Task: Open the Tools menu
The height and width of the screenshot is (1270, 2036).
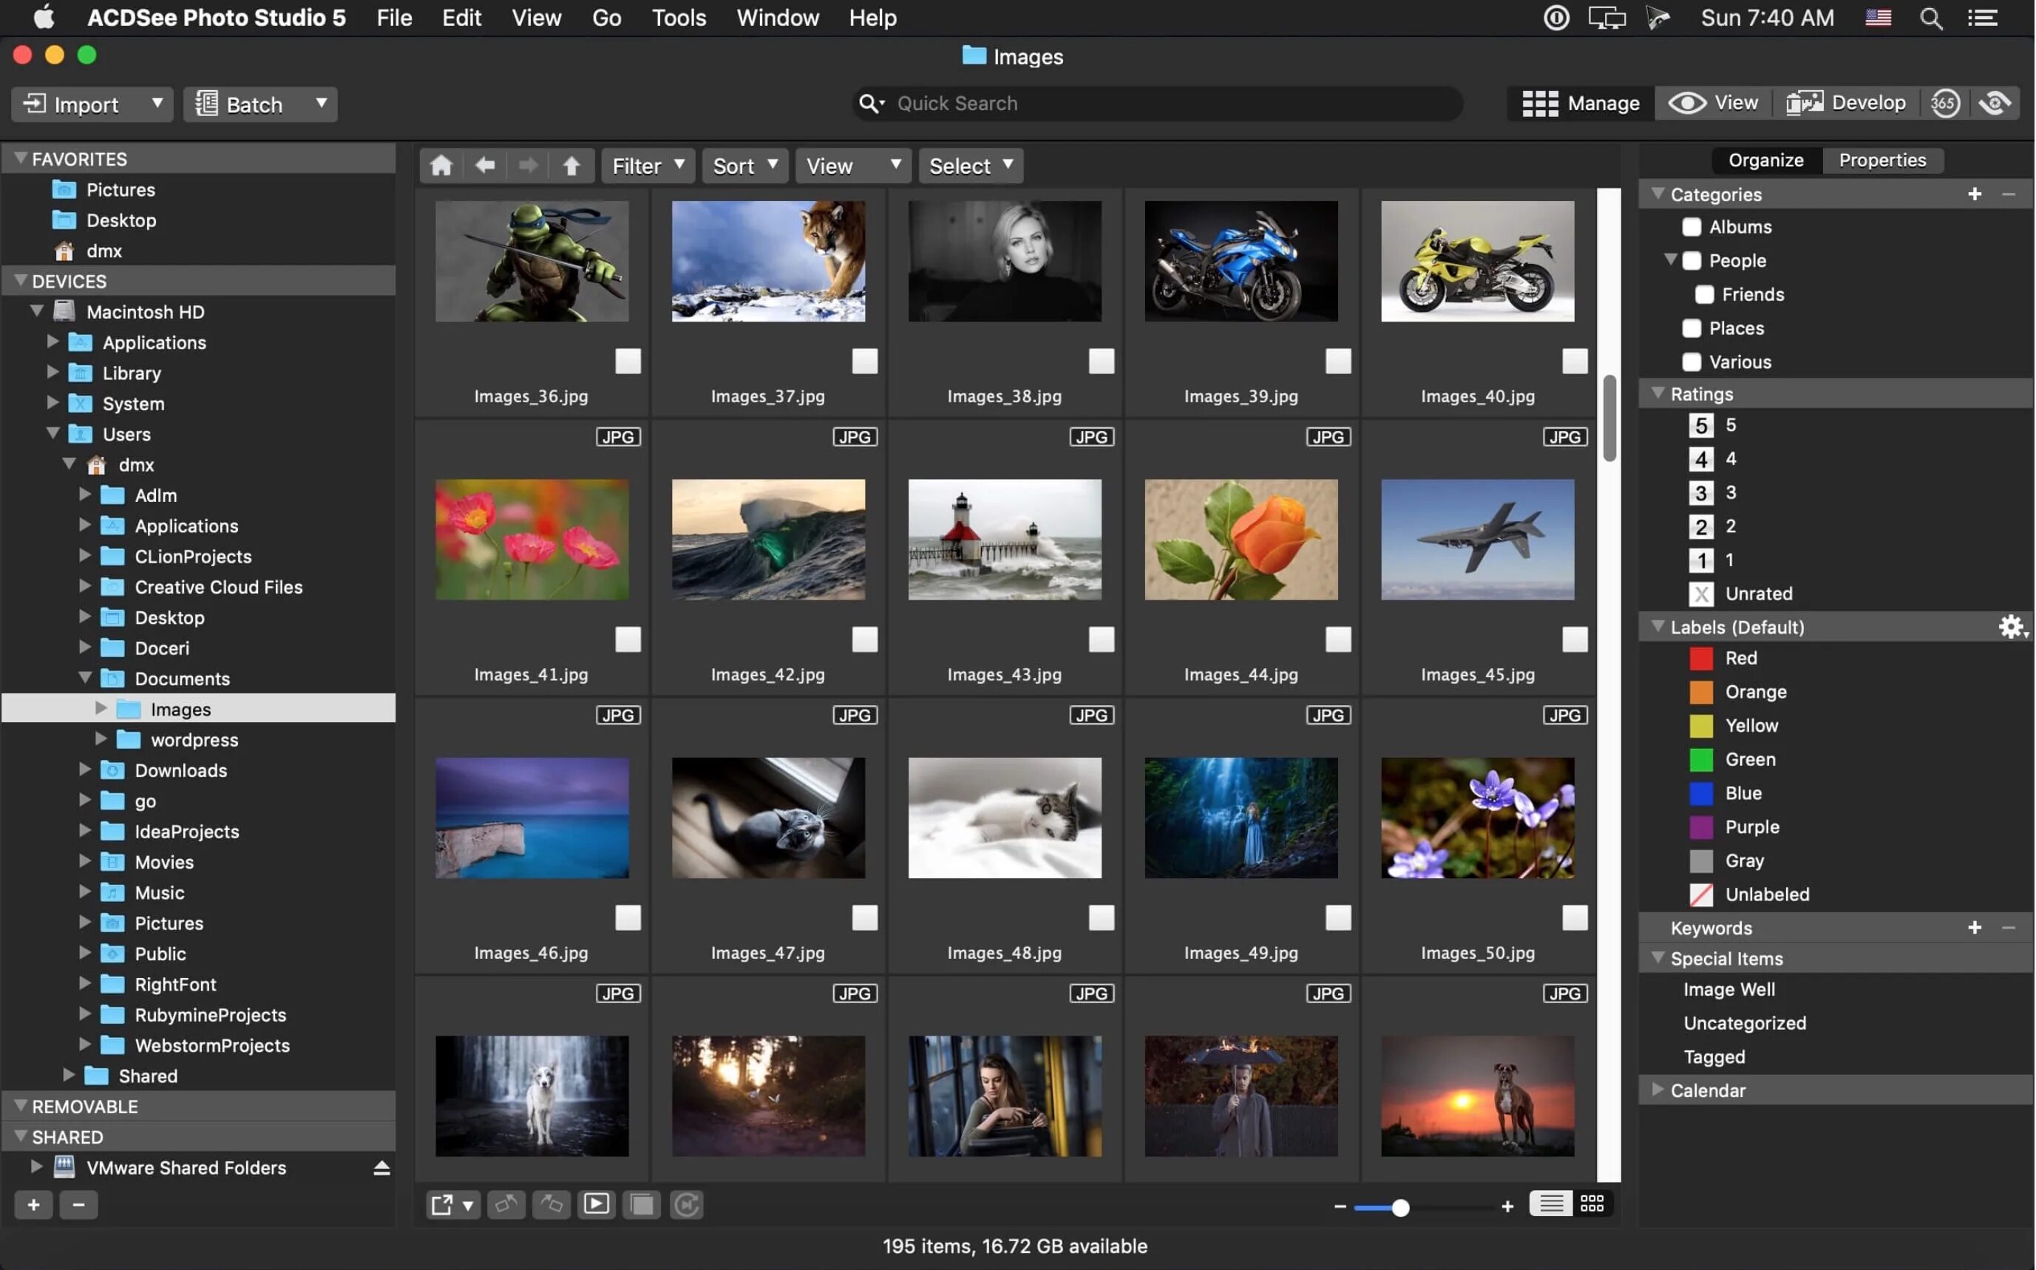Action: [x=678, y=18]
